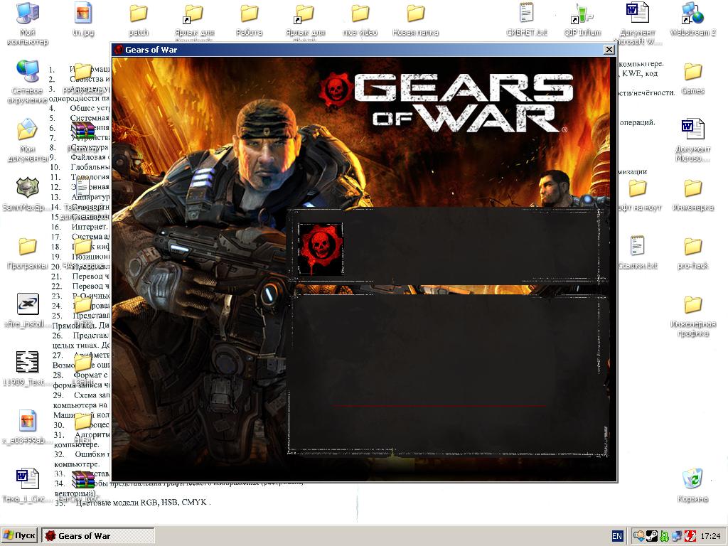Image resolution: width=728 pixels, height=546 pixels.
Task: Open the Пуск start menu
Action: pyautogui.click(x=19, y=536)
